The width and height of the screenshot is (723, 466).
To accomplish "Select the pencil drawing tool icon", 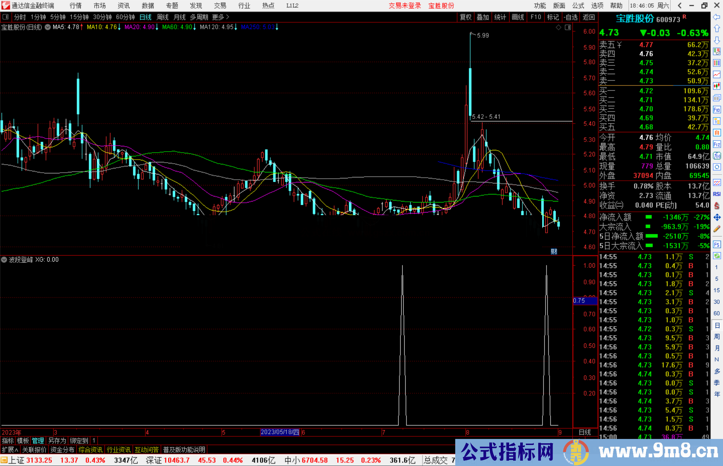I will pyautogui.click(x=717, y=229).
